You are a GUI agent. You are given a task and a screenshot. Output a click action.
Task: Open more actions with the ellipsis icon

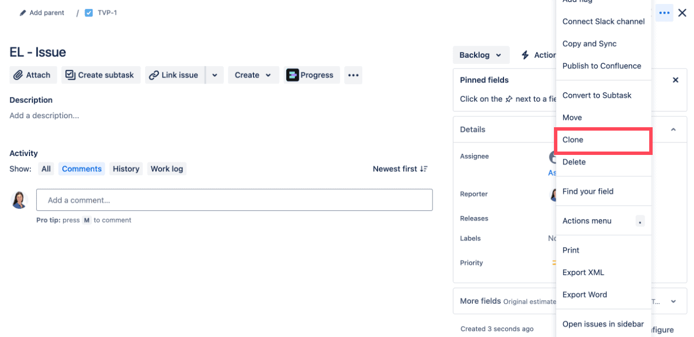353,75
